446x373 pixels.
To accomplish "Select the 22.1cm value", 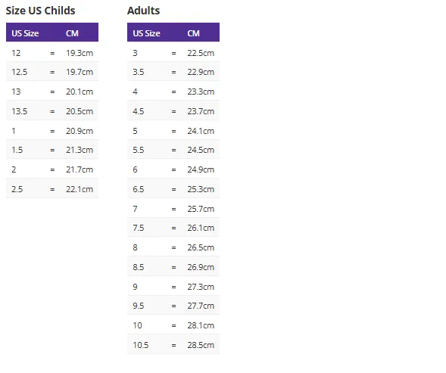I will [x=80, y=189].
